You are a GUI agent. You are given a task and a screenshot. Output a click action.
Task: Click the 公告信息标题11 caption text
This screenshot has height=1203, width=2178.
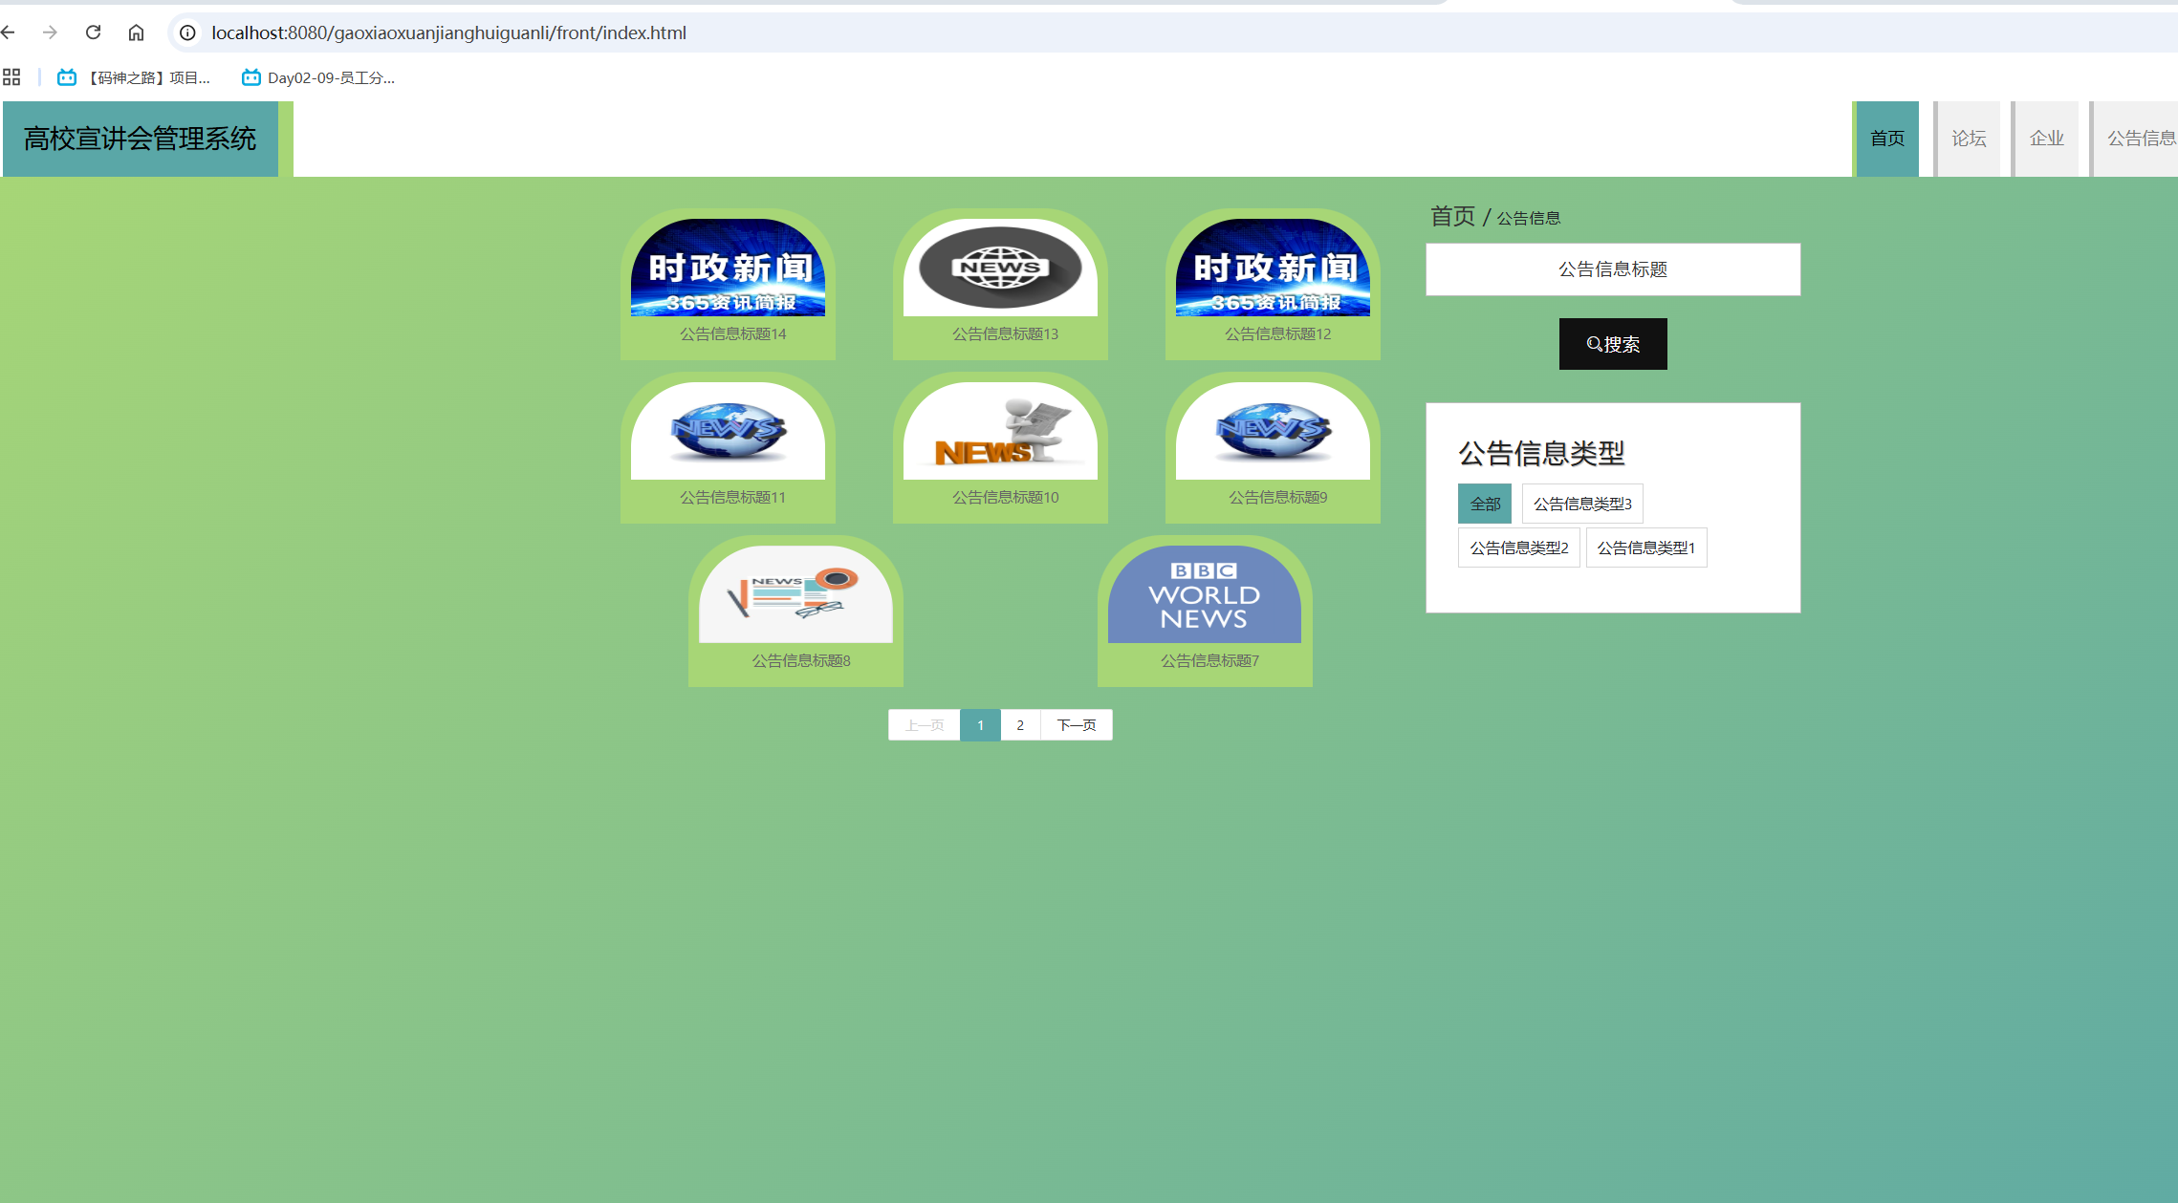coord(732,498)
